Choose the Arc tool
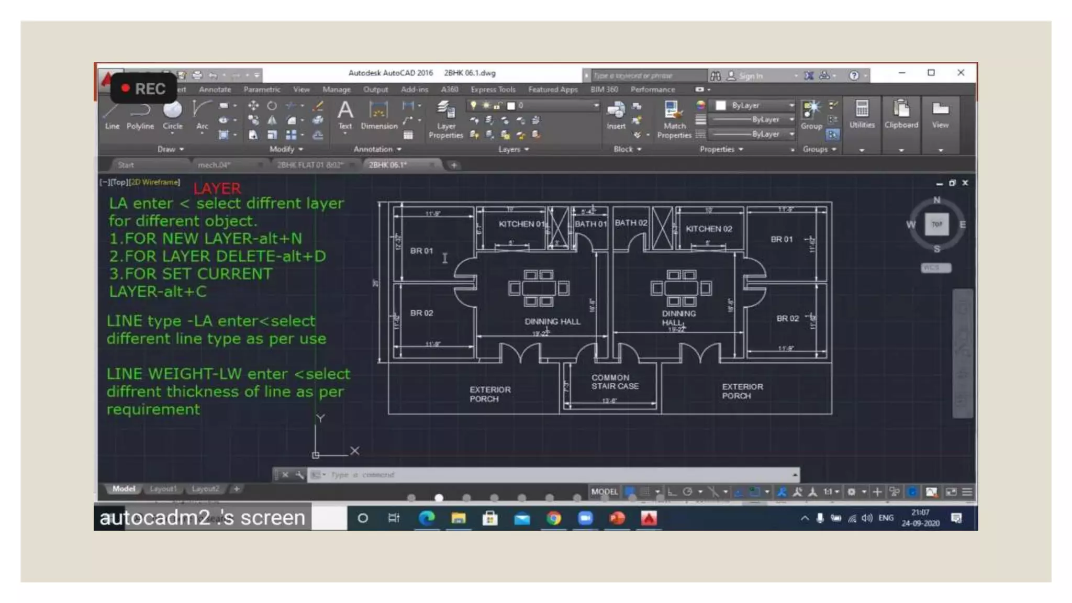 pos(202,115)
